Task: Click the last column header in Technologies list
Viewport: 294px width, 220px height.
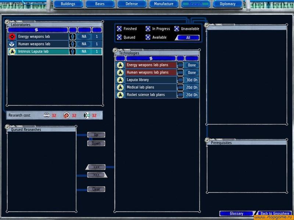Action: [192, 58]
